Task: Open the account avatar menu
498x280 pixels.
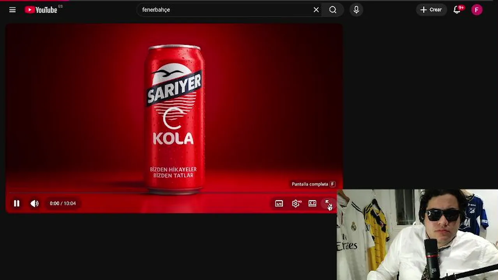Action: tap(477, 10)
